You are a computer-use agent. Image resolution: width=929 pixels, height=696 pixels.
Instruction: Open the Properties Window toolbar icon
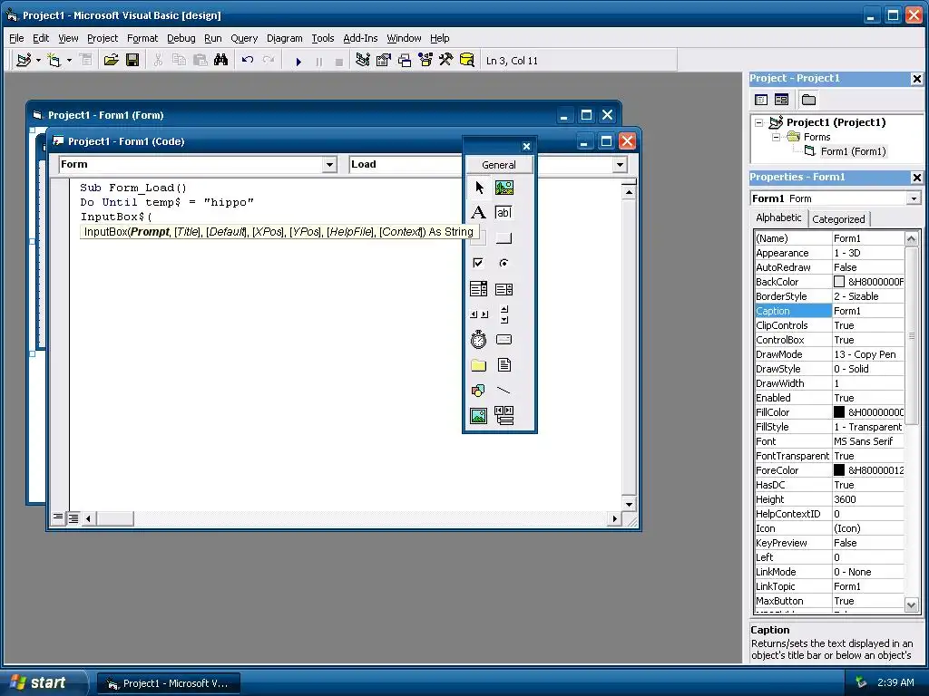(384, 60)
